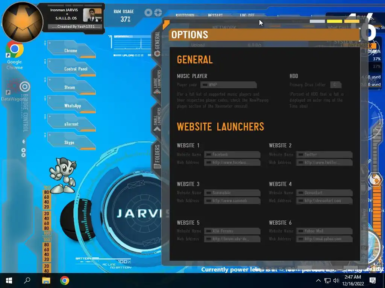The image size is (385, 288).
Task: Edit Website 5 name field XDA Forums
Action: (x=232, y=231)
